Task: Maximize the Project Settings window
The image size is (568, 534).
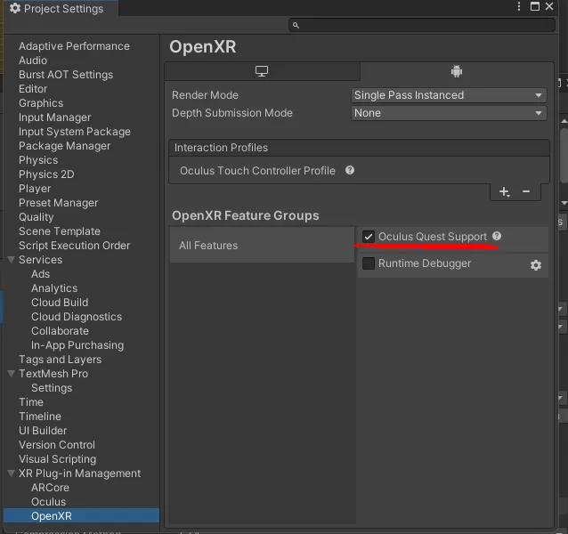Action: [x=535, y=6]
